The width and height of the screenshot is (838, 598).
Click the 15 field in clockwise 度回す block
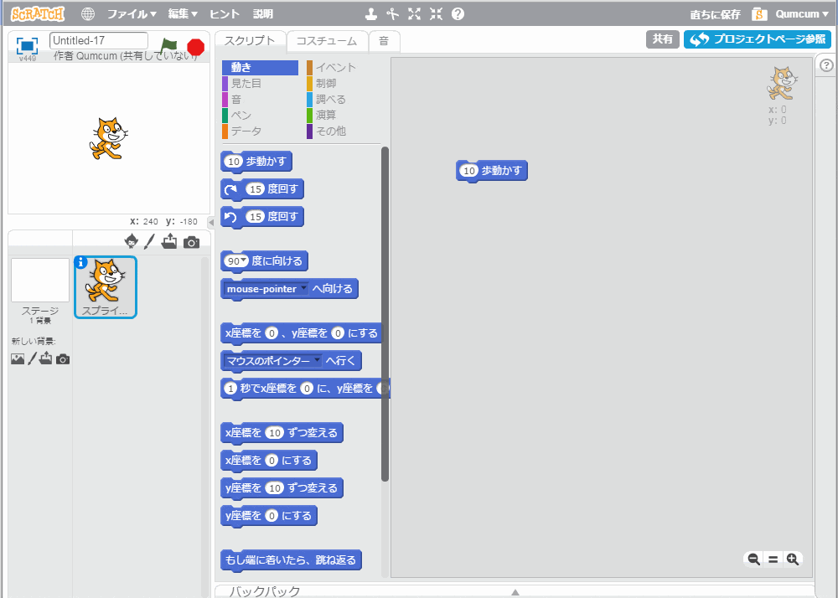(256, 189)
